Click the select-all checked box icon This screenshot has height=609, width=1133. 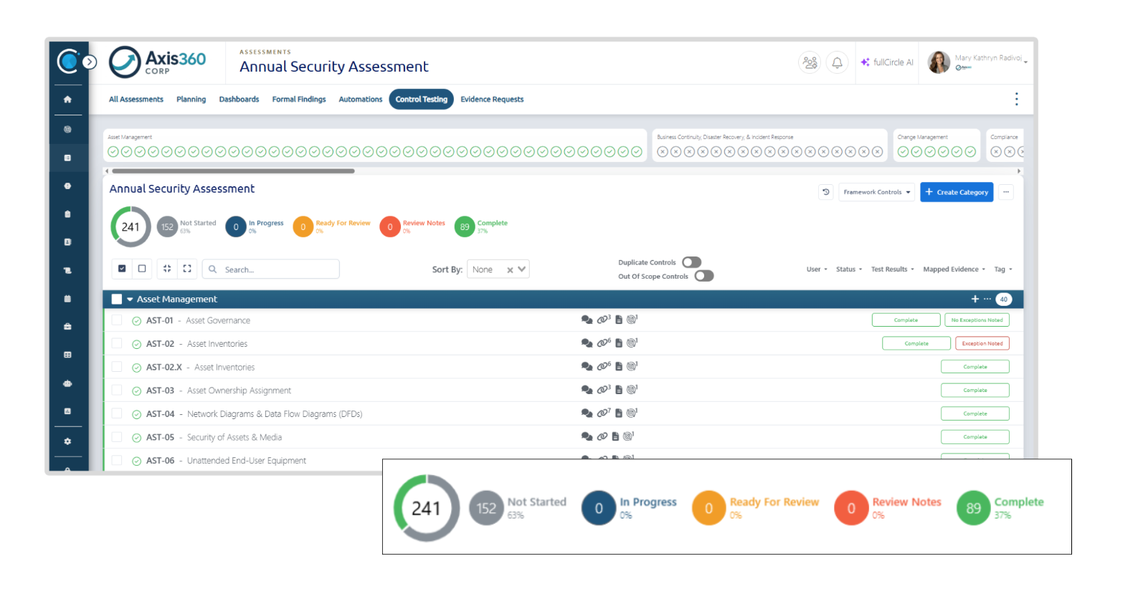pos(122,269)
